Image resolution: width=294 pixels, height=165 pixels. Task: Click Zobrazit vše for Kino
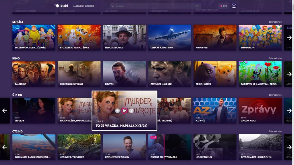[275, 58]
